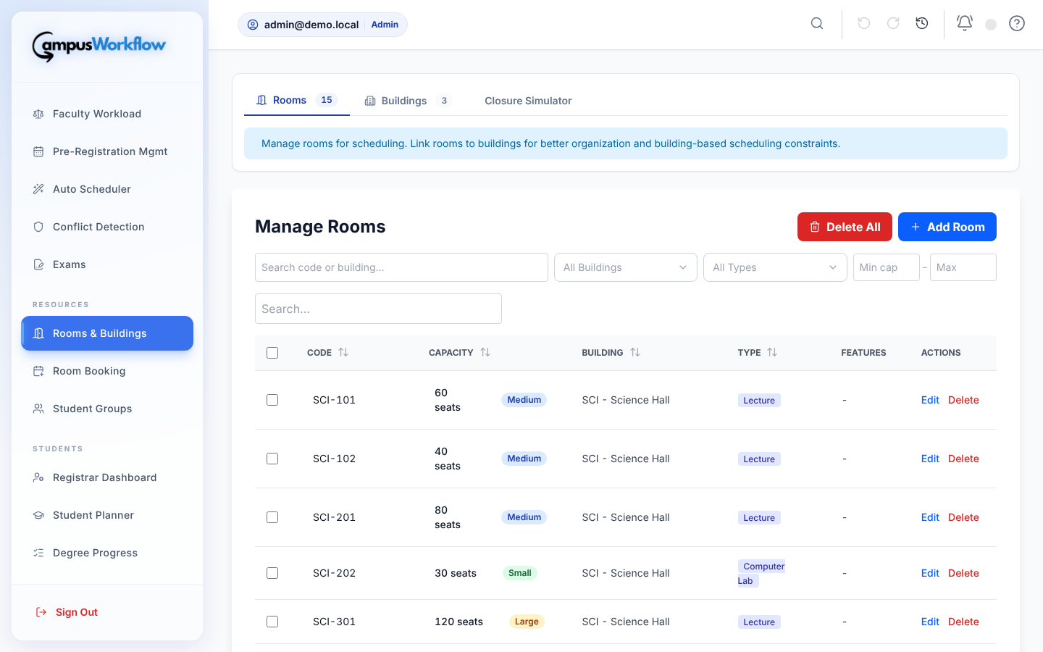Check the SCI-102 row checkbox
The height and width of the screenshot is (652, 1043).
272,459
